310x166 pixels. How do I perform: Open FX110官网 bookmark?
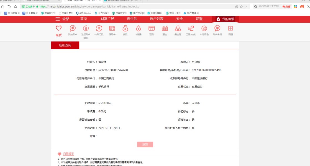(x=155, y=13)
